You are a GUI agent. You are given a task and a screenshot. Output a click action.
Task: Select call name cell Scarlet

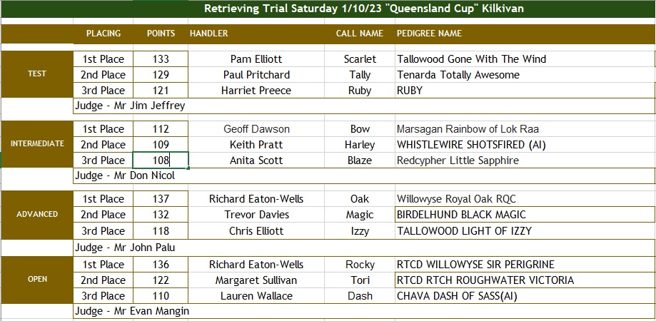359,59
